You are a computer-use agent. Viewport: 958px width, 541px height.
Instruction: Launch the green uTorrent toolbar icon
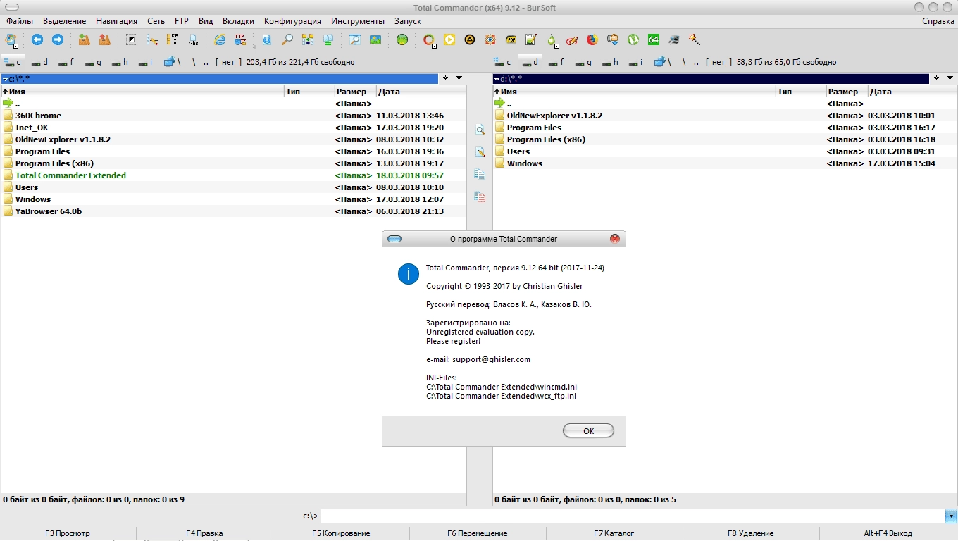(633, 40)
